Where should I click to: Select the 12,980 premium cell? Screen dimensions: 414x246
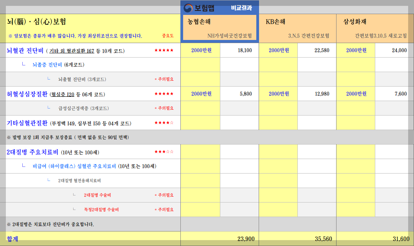pyautogui.click(x=317, y=94)
